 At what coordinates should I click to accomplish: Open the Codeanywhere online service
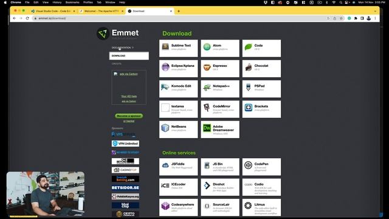coord(179,207)
